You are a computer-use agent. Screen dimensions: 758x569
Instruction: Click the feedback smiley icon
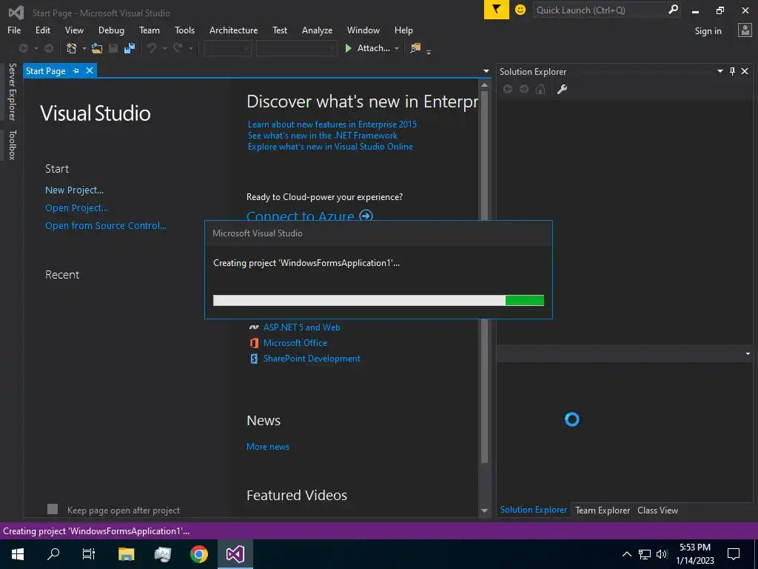(x=520, y=10)
